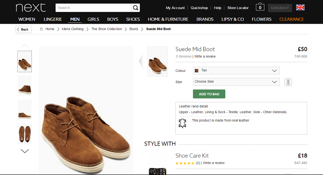Click the Tan colour swatch
The image size is (323, 175).
point(197,71)
